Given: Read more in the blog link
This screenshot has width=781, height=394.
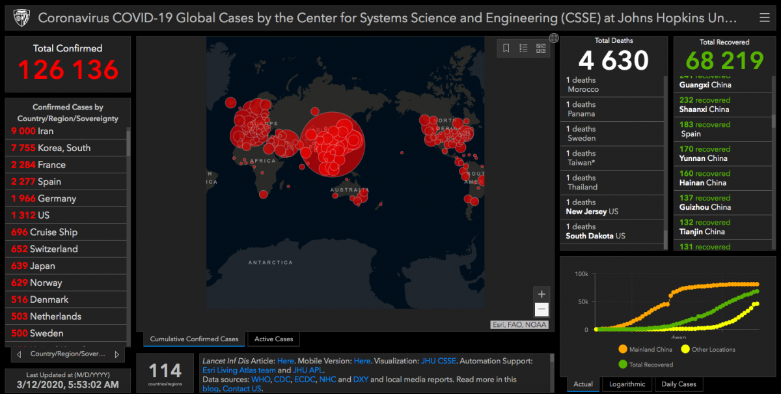Looking at the screenshot, I should pos(210,388).
